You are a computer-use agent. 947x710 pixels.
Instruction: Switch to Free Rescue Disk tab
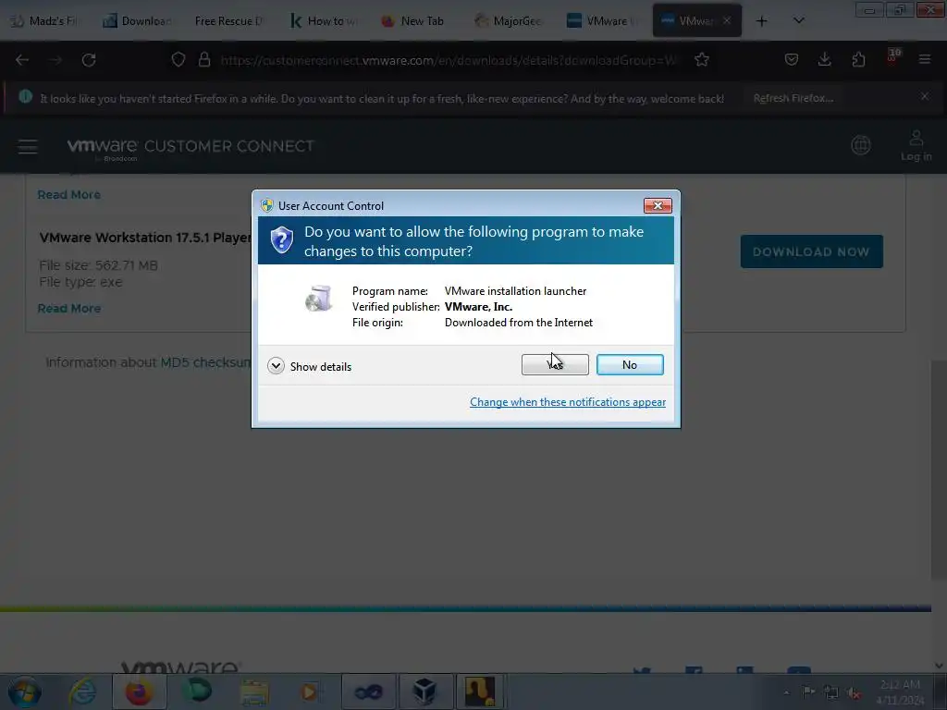pos(228,21)
